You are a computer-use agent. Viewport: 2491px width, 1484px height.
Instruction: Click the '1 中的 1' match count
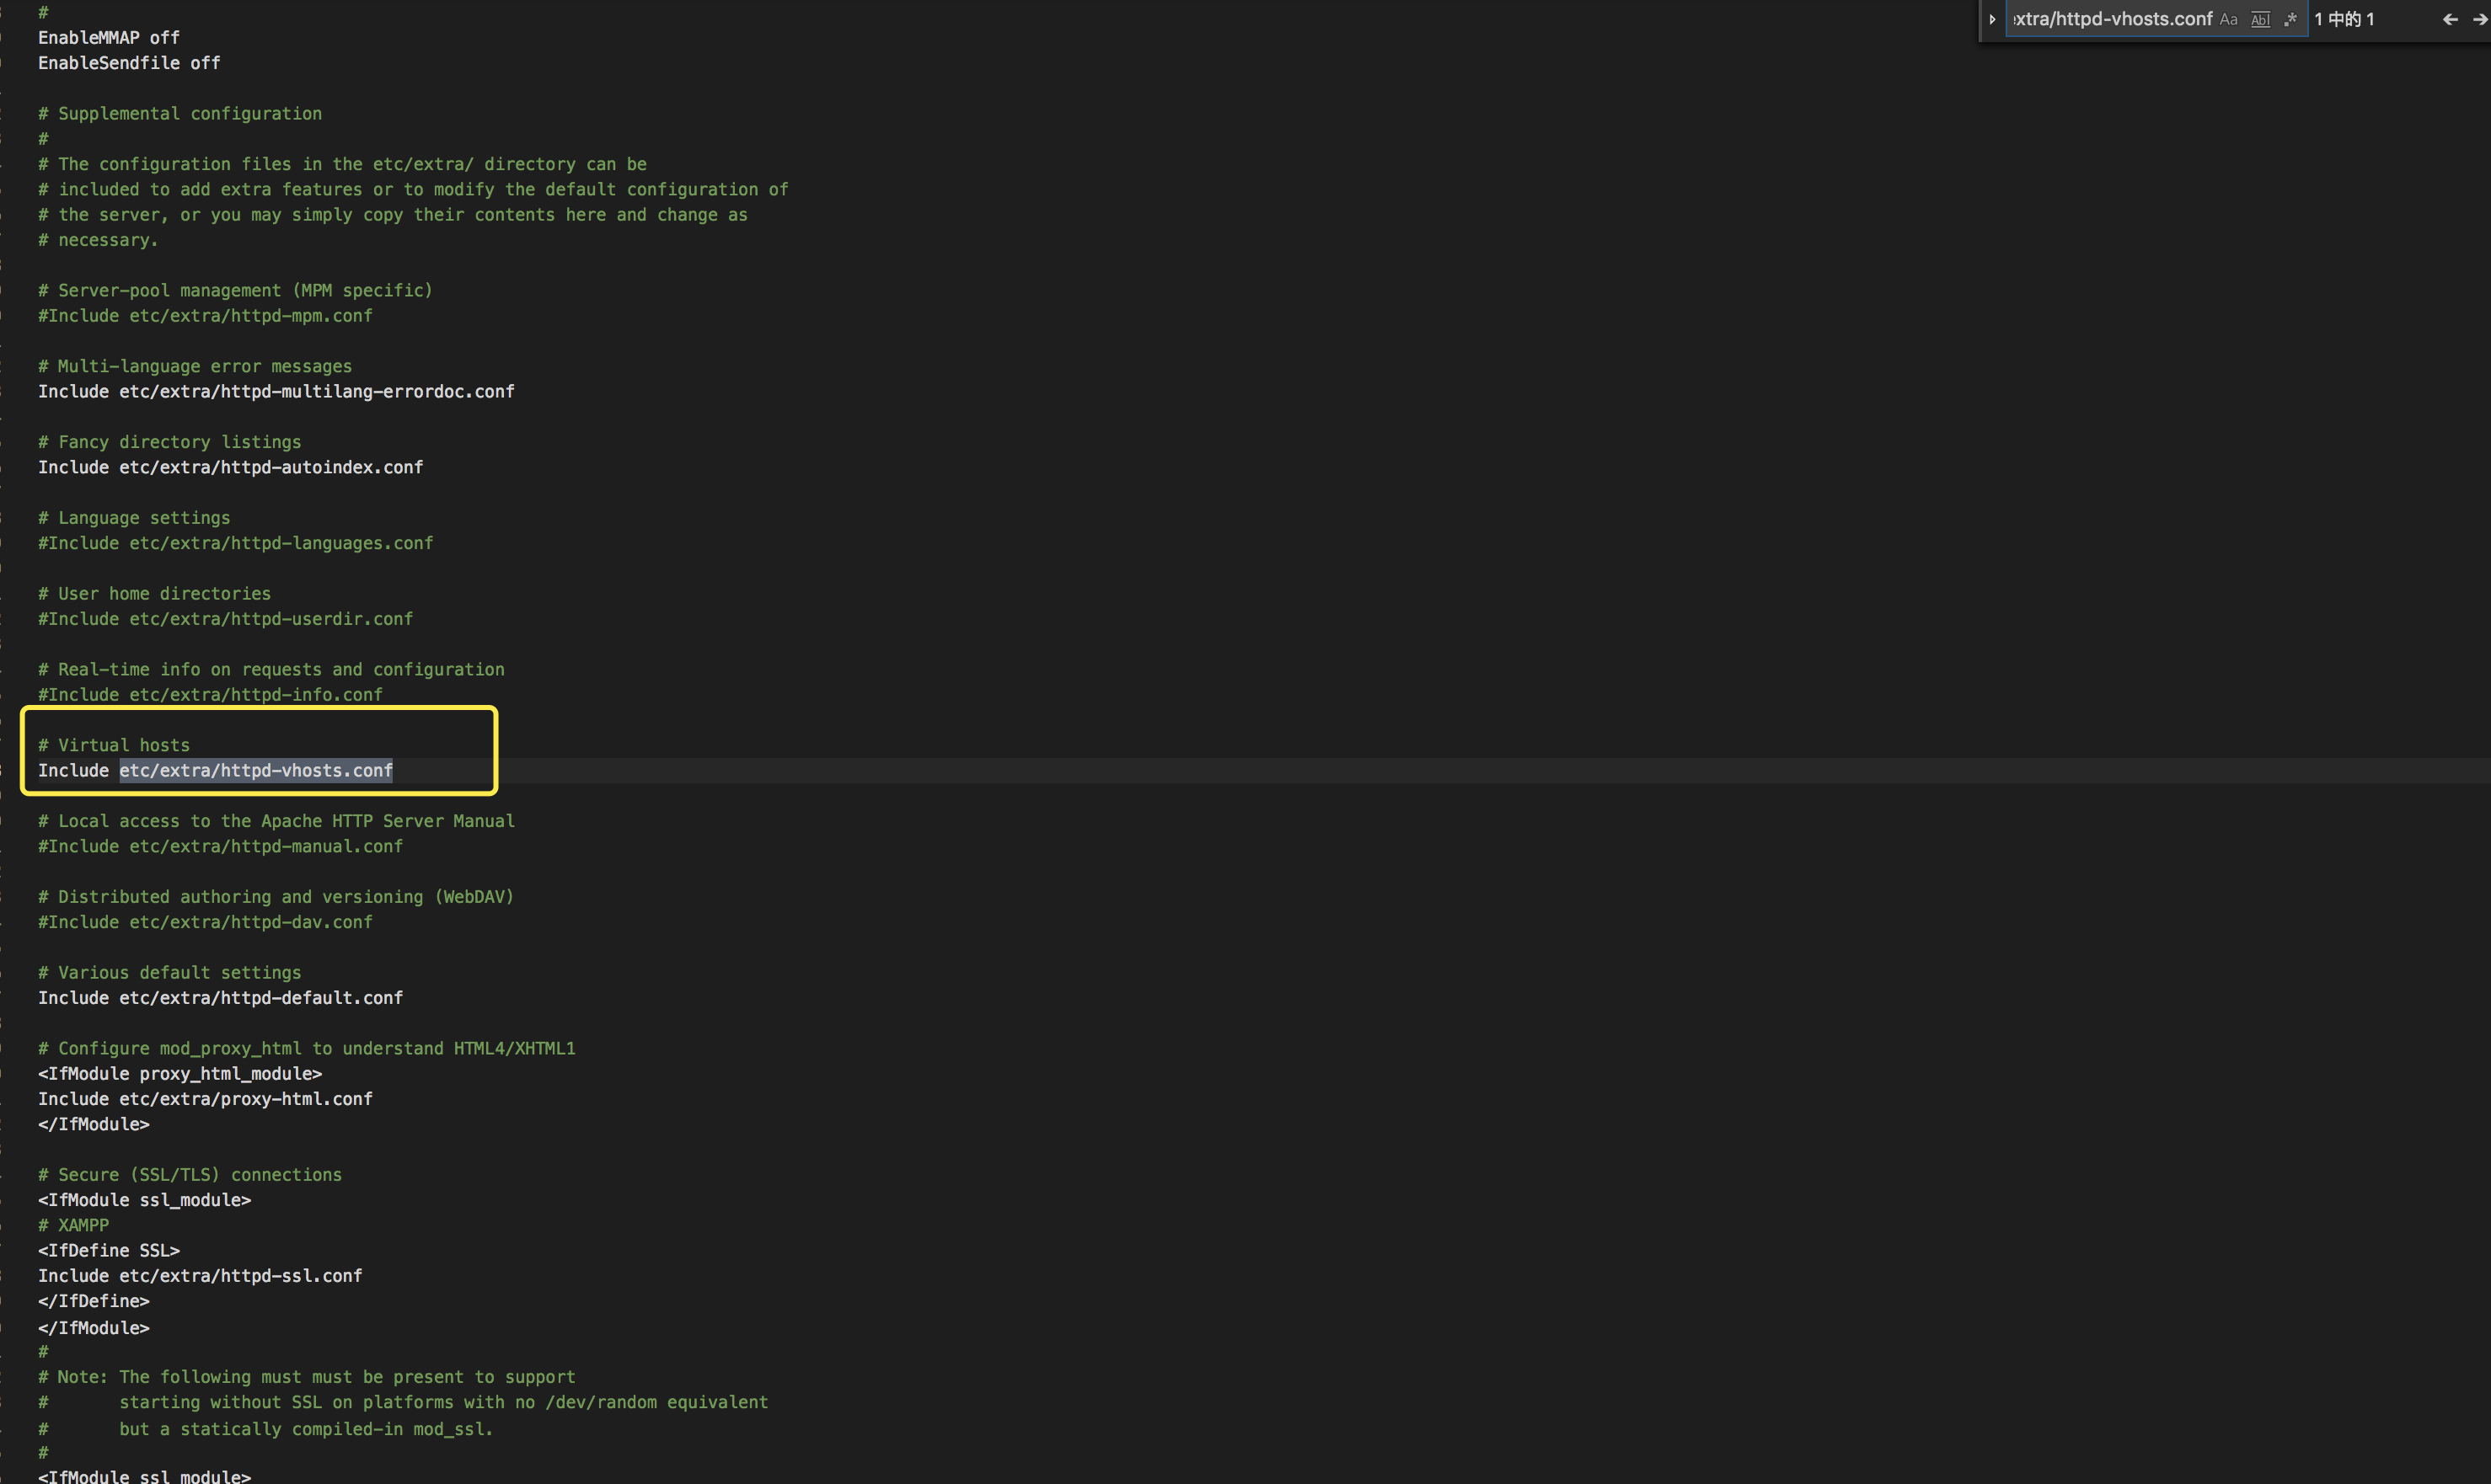tap(2344, 19)
